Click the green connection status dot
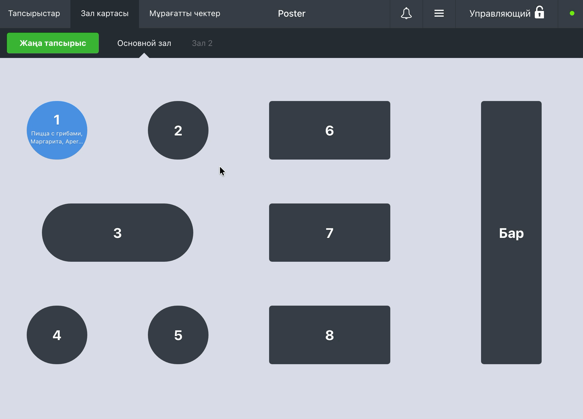 (572, 13)
